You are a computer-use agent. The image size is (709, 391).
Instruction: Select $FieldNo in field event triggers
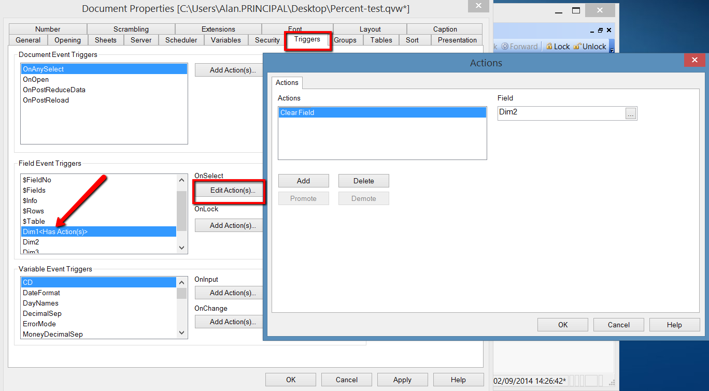[x=98, y=180]
